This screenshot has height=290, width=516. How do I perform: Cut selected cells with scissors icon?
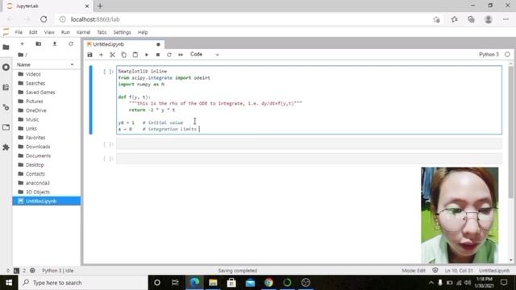coord(112,55)
